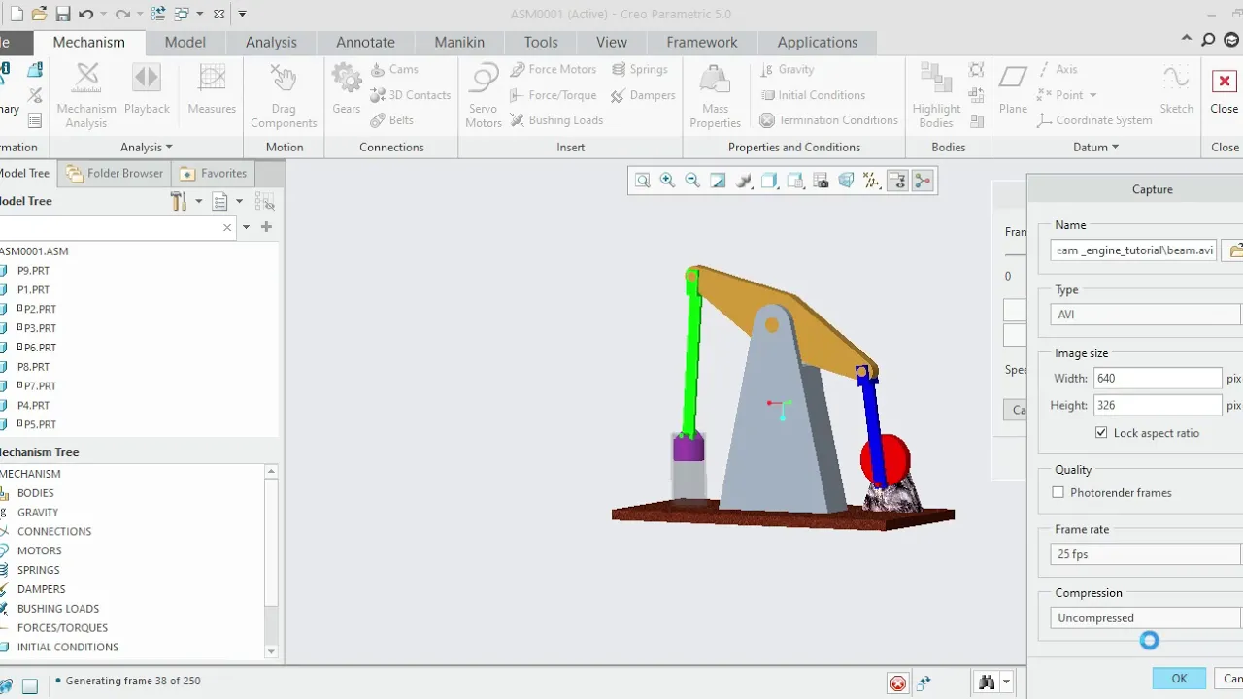This screenshot has height=699, width=1243.
Task: Open the Model Tree settings dropdown arrow
Action: click(x=198, y=202)
